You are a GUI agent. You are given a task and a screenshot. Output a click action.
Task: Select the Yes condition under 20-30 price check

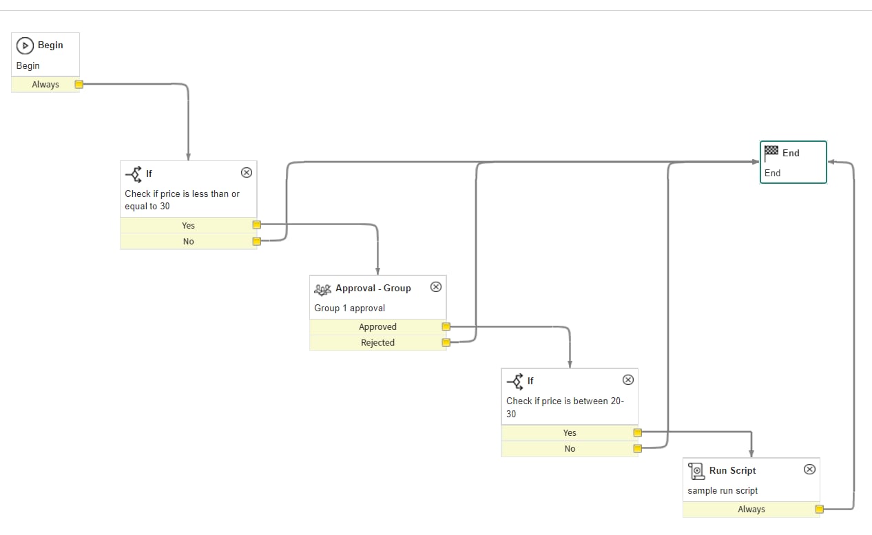pyautogui.click(x=570, y=433)
